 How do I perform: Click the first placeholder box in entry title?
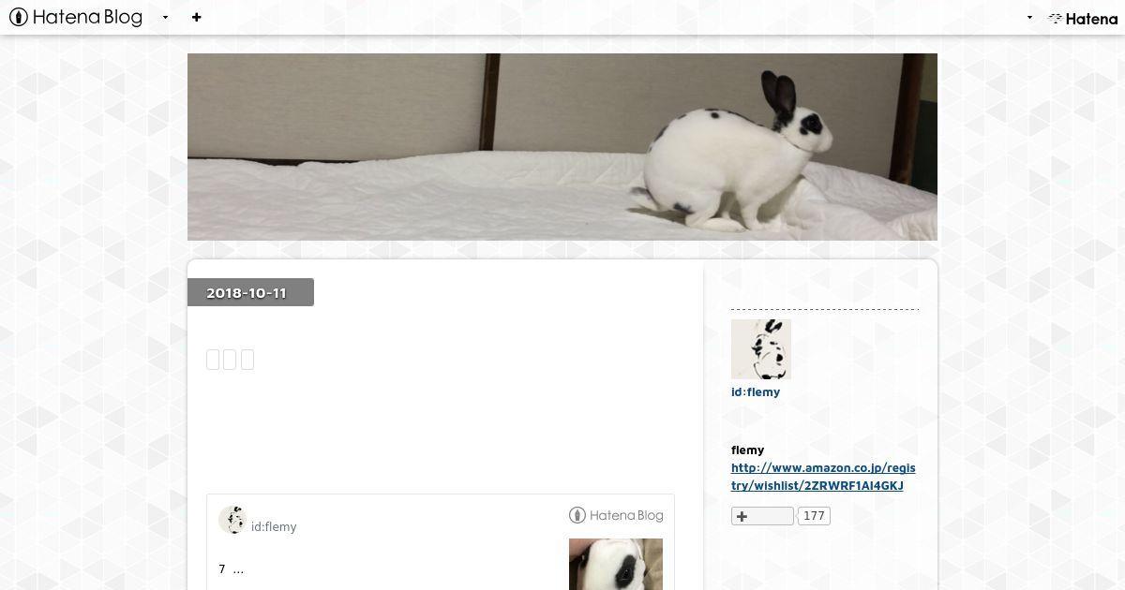pyautogui.click(x=213, y=360)
